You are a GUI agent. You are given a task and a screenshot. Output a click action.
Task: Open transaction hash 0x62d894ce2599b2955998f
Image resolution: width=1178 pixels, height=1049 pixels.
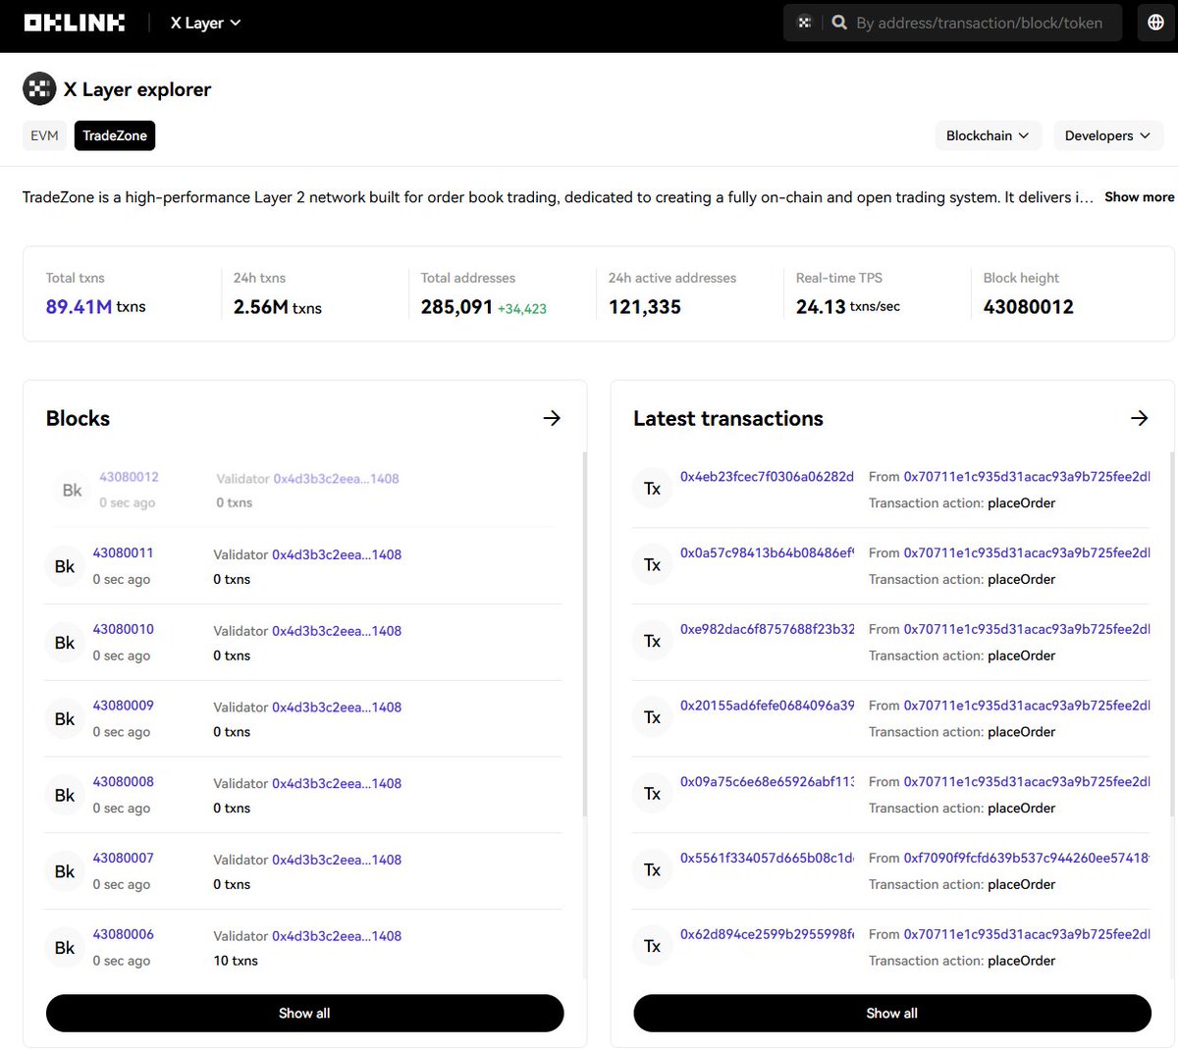point(767,934)
